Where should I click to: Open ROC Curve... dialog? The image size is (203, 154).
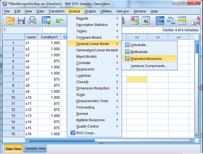pos(95,133)
